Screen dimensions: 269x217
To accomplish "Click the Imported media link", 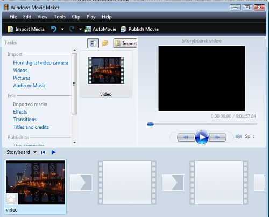I will point(30,104).
